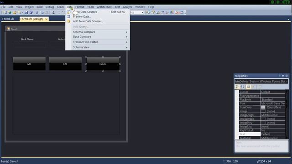
Task: Open the Properties panel window position dropdown
Action: coord(280,76)
